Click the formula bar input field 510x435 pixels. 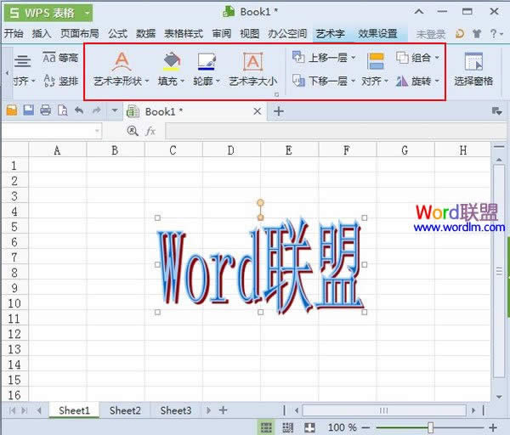[335, 132]
